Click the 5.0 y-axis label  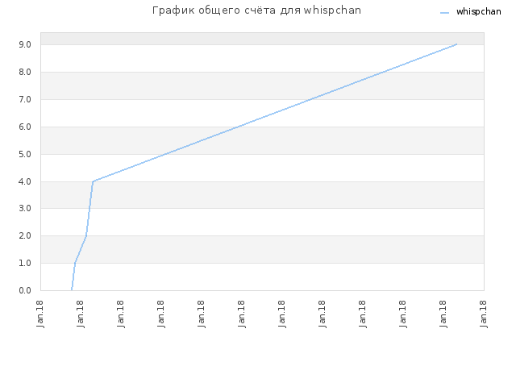[25, 154]
